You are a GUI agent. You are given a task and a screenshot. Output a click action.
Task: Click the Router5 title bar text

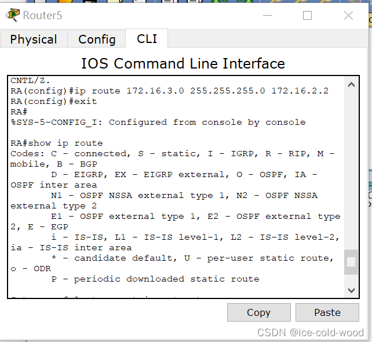(x=42, y=16)
